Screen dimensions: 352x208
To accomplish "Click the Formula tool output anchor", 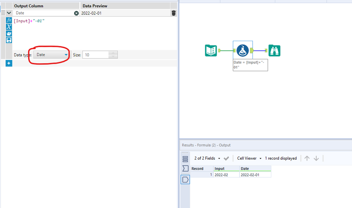I will pos(252,50).
